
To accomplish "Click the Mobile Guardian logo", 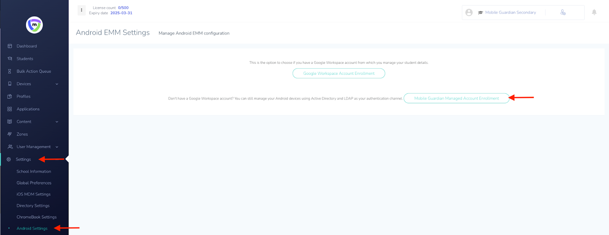I will 34,25.
